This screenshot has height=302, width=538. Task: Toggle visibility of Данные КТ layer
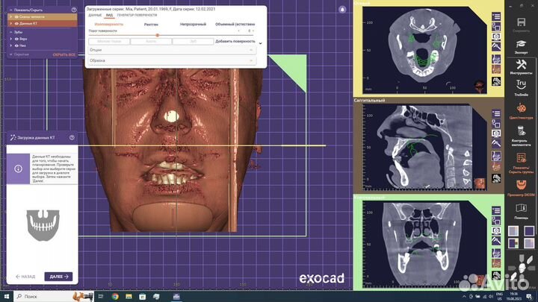tap(16, 24)
